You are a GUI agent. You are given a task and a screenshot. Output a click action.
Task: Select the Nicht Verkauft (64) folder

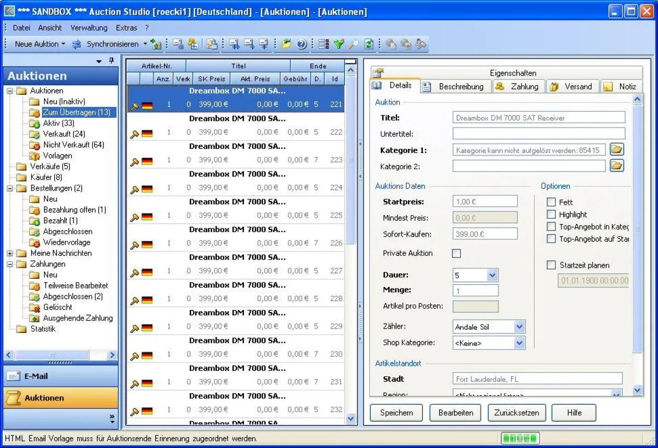[x=73, y=145]
